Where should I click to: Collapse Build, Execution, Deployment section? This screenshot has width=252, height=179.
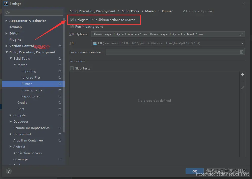coord(7,52)
